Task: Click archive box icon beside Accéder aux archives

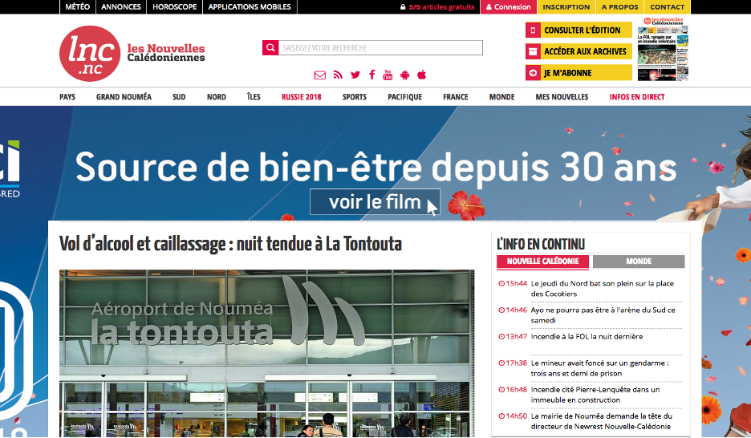Action: [533, 51]
